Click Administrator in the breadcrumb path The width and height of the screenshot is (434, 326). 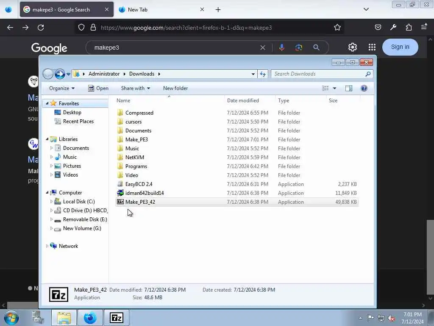coord(104,74)
